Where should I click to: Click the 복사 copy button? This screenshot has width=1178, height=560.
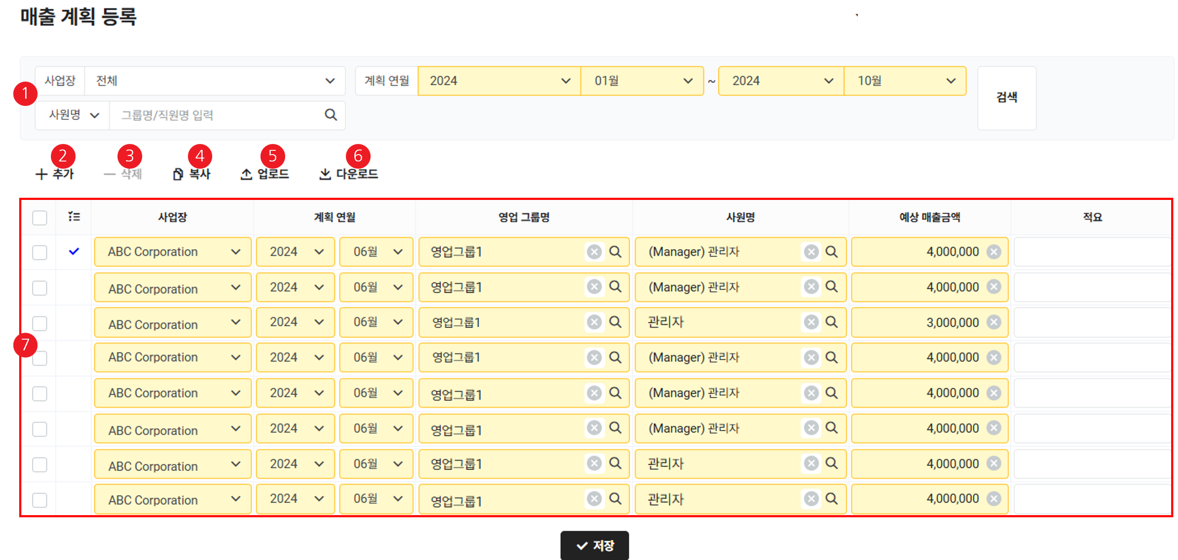192,174
